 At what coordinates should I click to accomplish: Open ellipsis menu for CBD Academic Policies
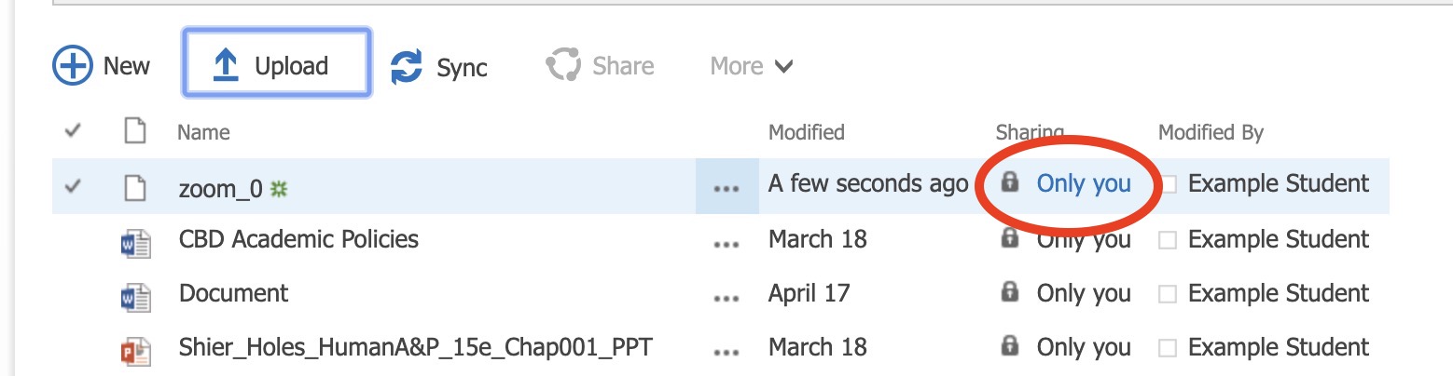click(726, 242)
